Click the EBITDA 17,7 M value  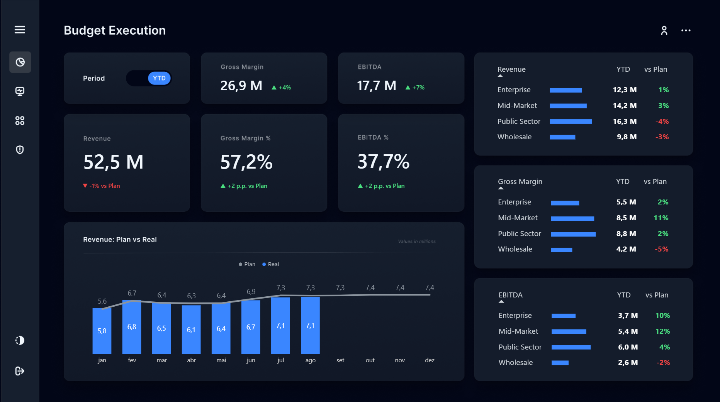point(377,86)
